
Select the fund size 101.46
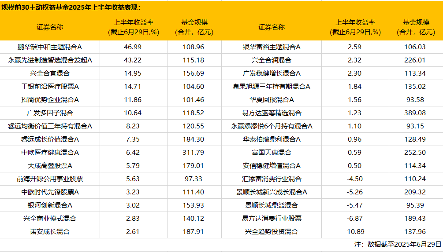pos(193,100)
